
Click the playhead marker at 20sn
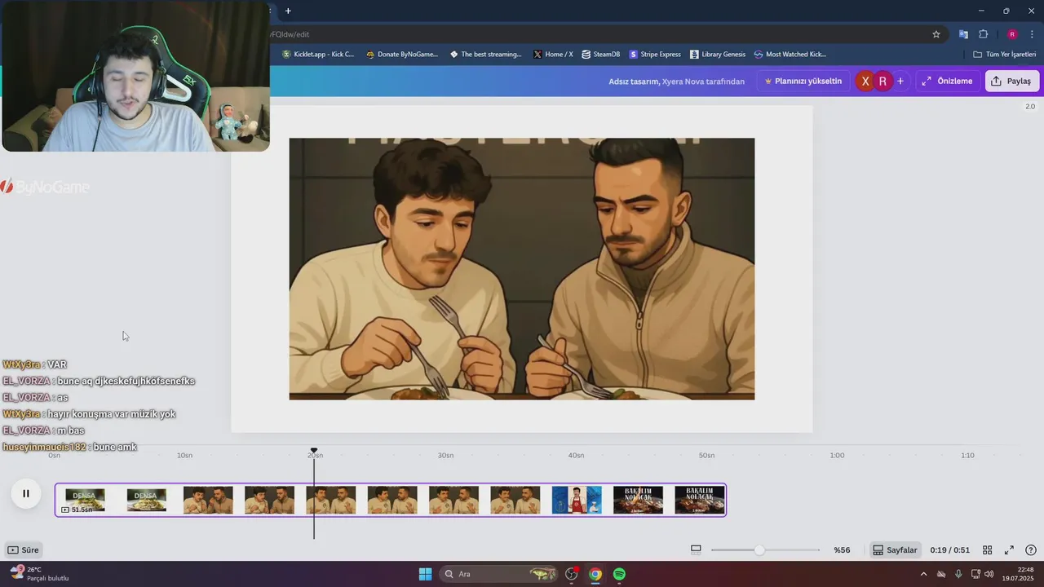coord(314,451)
